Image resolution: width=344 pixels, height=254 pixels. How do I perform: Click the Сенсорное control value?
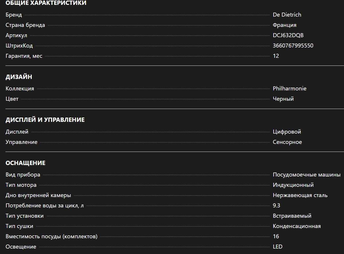tap(287, 142)
